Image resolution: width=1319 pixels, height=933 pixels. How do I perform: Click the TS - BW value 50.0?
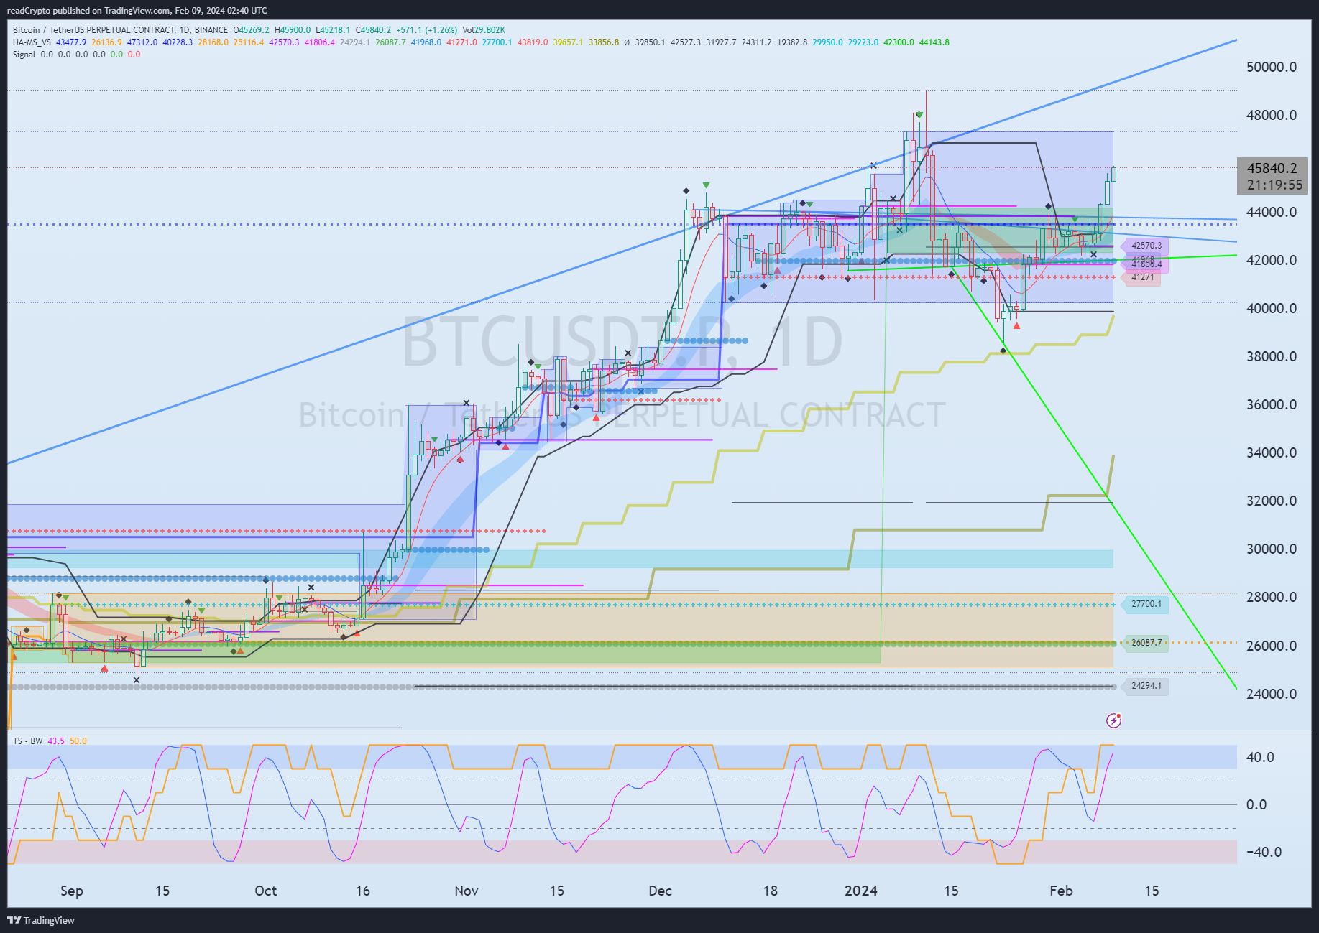(78, 741)
